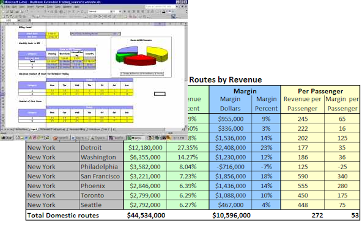Select the blue slice of the pie chart

(127, 50)
